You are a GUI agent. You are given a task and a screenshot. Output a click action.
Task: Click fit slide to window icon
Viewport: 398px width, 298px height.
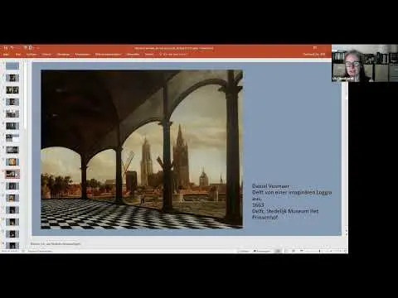pyautogui.click(x=345, y=251)
